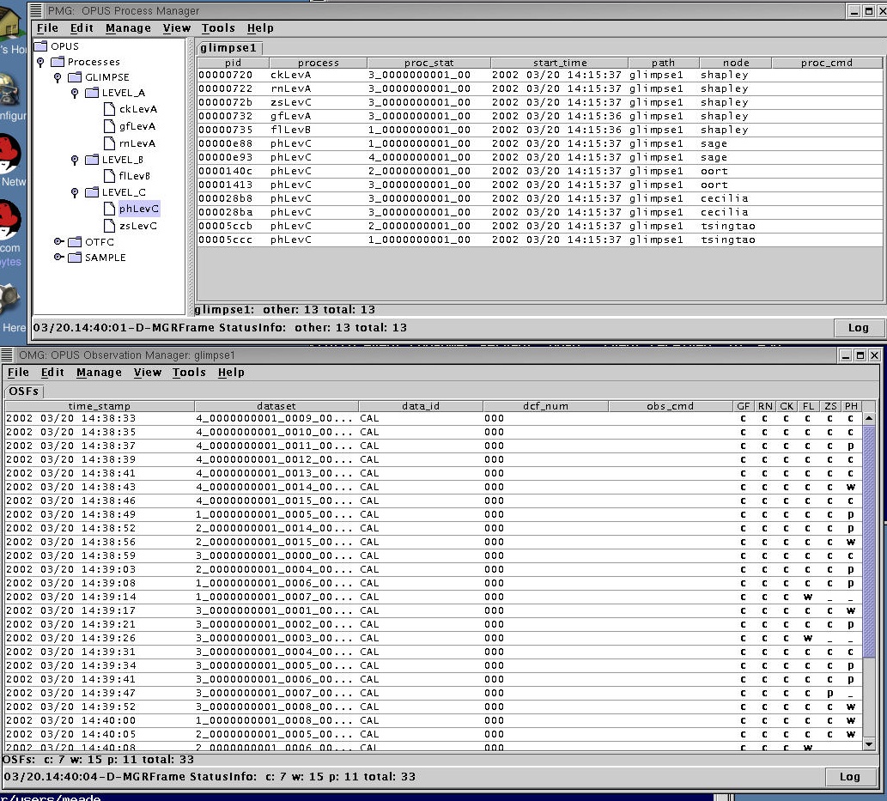
Task: Open the Manage menu in Process Manager
Action: pos(129,27)
